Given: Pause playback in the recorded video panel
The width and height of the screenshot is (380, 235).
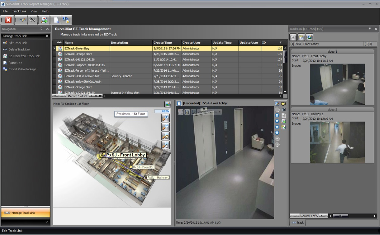Looking at the screenshot, I should pyautogui.click(x=277, y=115).
